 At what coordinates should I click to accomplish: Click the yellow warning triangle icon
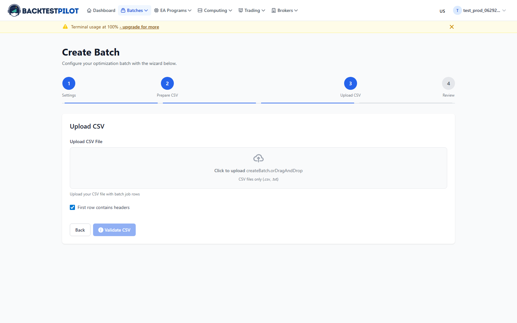(65, 27)
